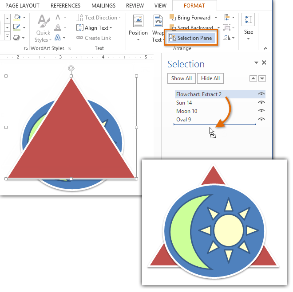Open the Align Text options
The width and height of the screenshot is (293, 292).
(94, 28)
